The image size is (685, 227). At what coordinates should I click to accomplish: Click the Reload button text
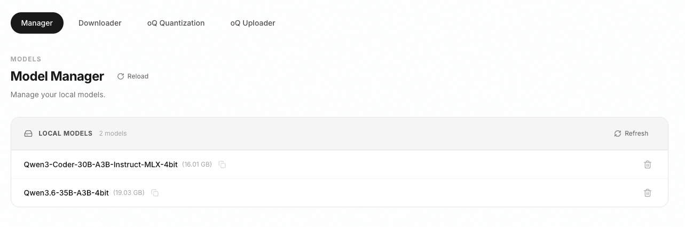(138, 76)
